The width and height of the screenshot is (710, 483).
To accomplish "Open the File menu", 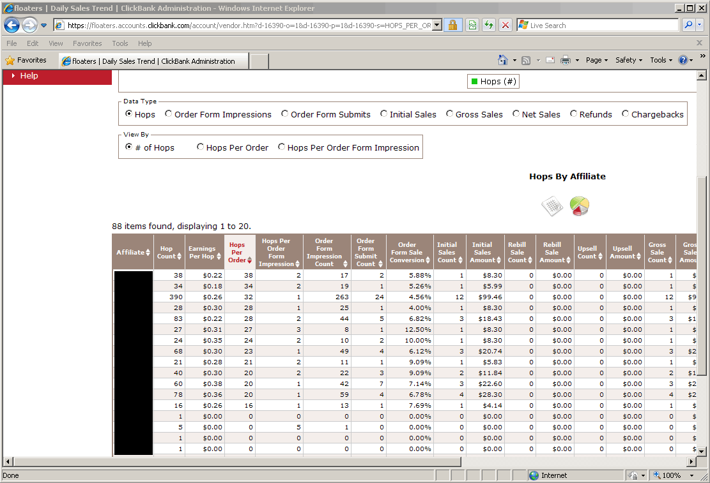I will click(x=12, y=43).
